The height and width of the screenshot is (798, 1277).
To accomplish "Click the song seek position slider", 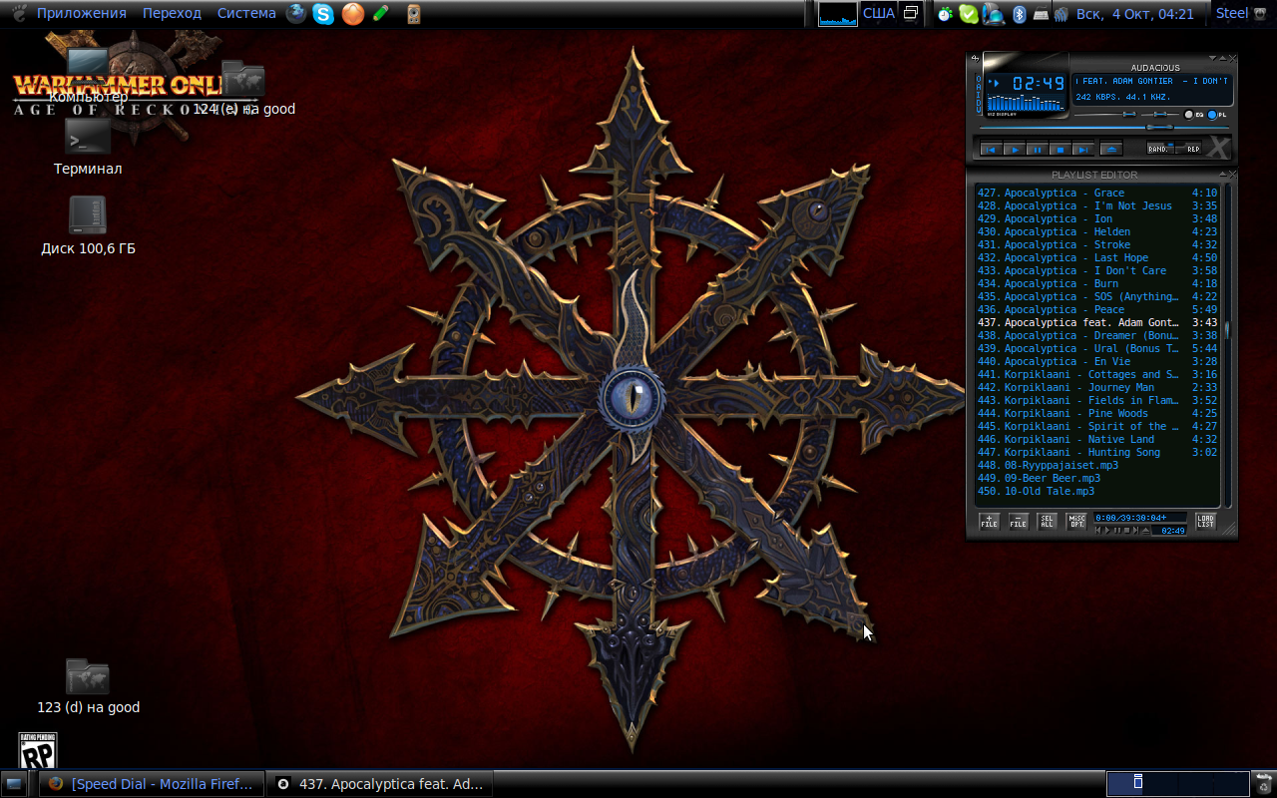I will point(1157,128).
